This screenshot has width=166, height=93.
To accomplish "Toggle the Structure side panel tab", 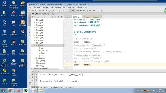I will [x=30, y=32].
